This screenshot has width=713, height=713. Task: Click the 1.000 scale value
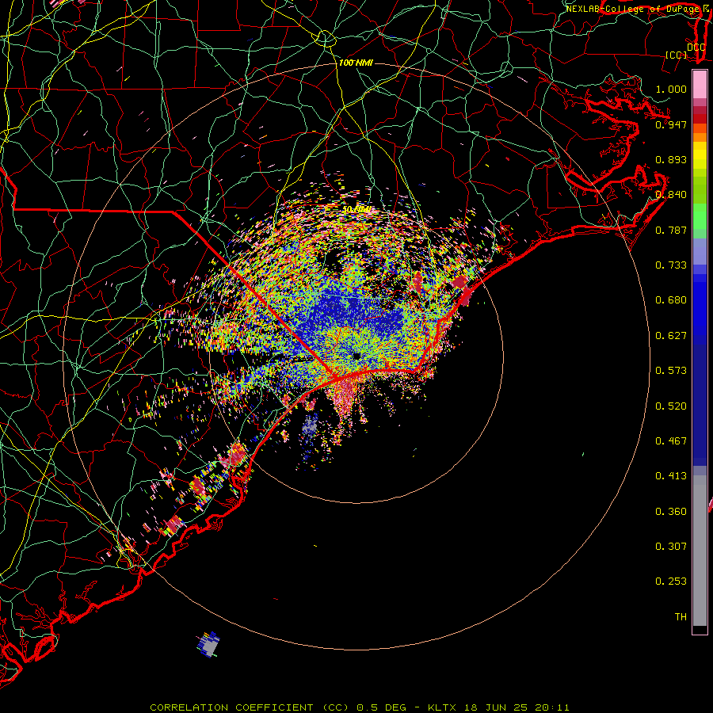[671, 89]
